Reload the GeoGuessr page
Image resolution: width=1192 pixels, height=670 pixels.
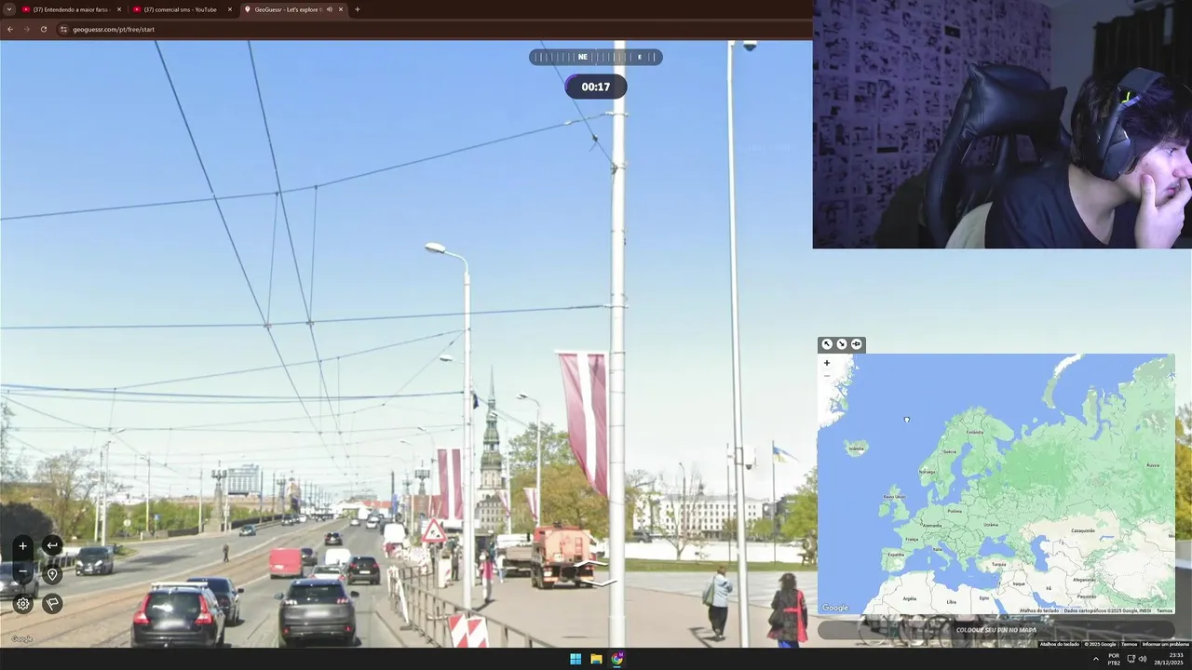[43, 29]
